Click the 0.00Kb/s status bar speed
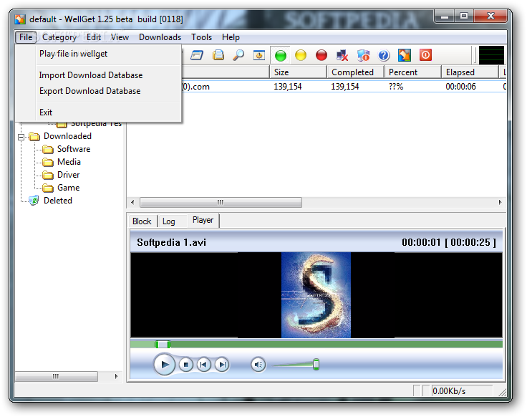The image size is (527, 417). click(x=449, y=391)
